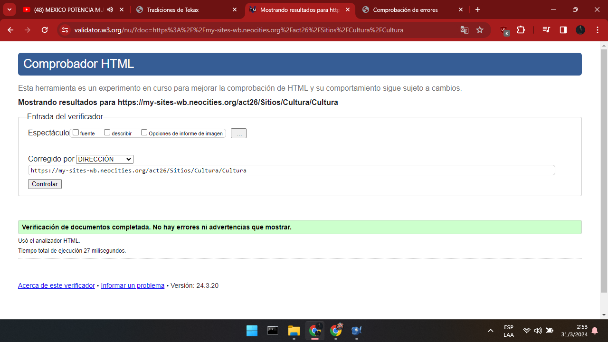Open the DIRECCIÓN dropdown
Screen dimensions: 608x342
(104, 159)
